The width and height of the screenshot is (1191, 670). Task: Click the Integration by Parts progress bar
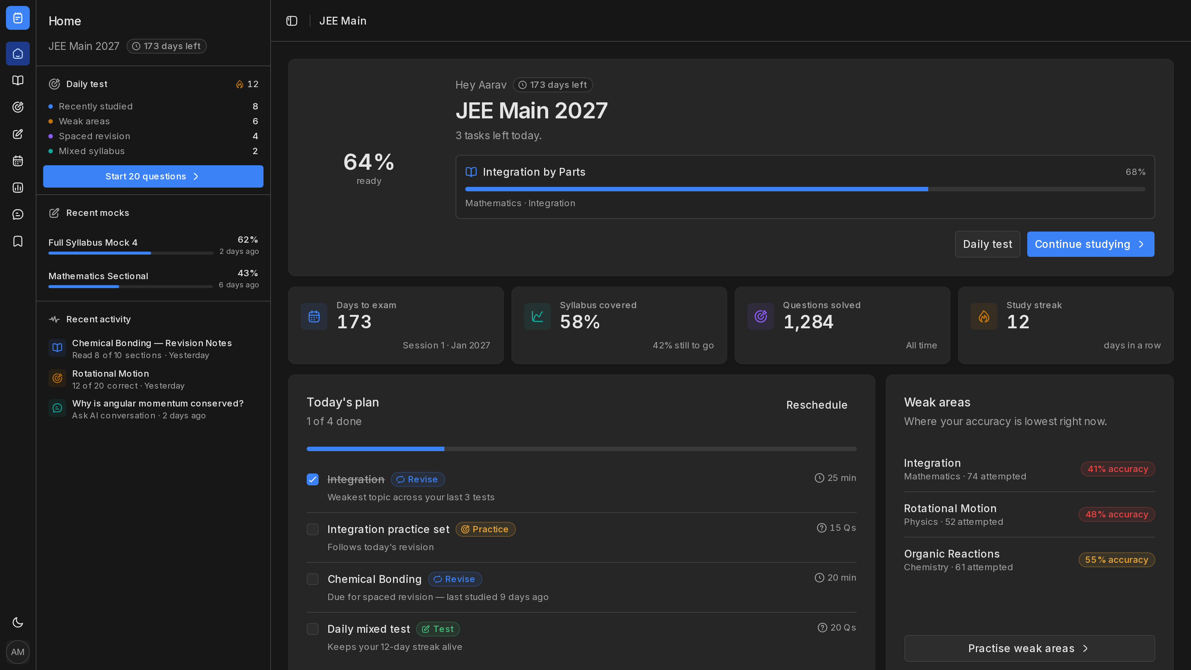[x=805, y=189]
